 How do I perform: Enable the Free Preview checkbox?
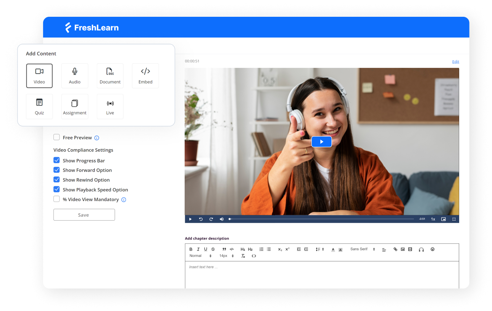click(x=56, y=137)
